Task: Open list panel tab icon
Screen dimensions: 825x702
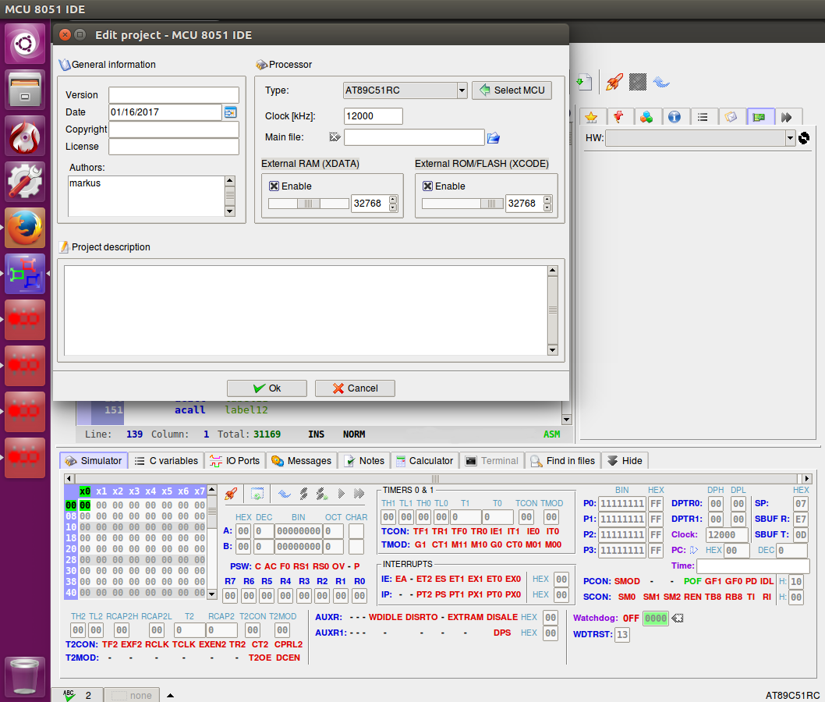Action: click(x=703, y=117)
